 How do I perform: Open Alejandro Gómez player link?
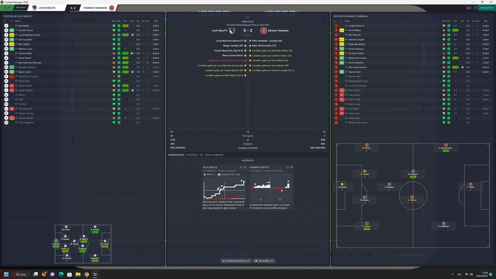click(27, 67)
